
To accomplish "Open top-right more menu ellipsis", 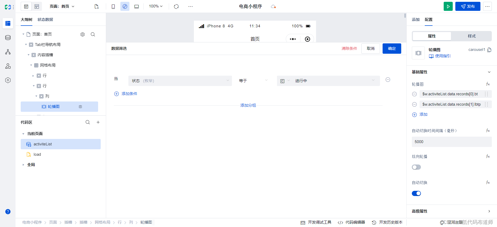I will click(487, 6).
